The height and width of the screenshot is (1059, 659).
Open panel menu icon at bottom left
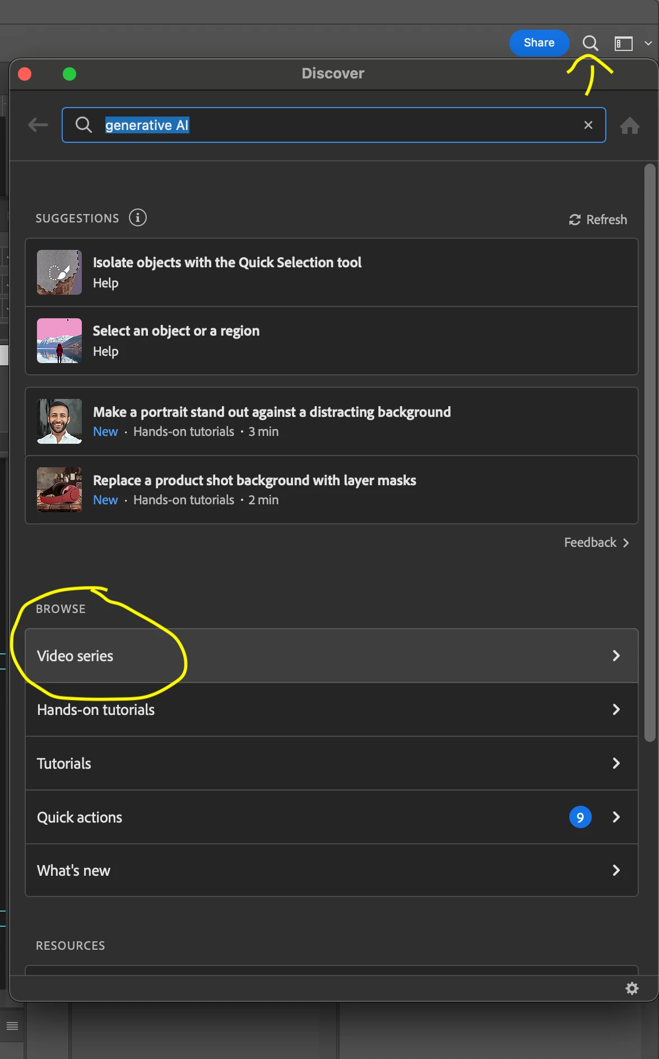coord(12,1026)
